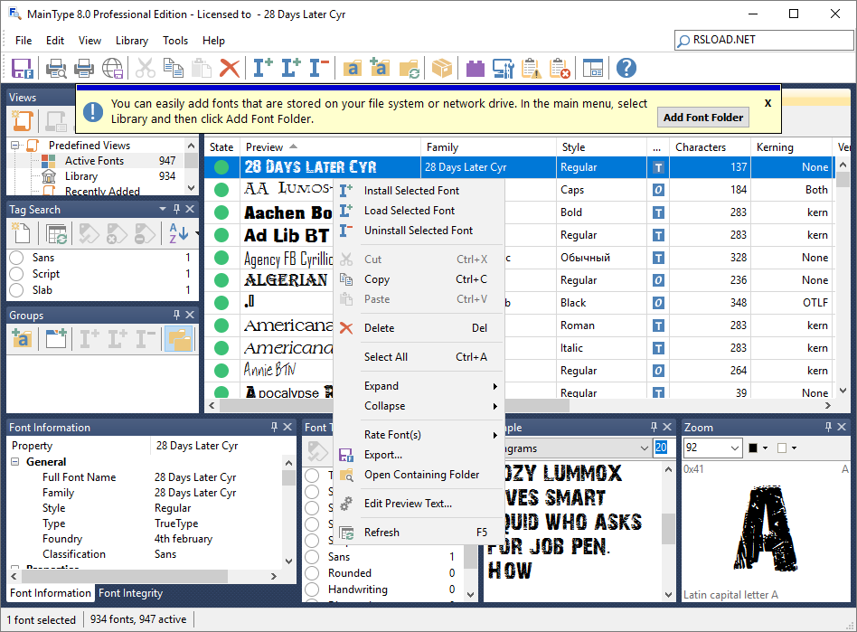Click the clipboard error toolbar icon
857x632 pixels.
click(x=560, y=69)
